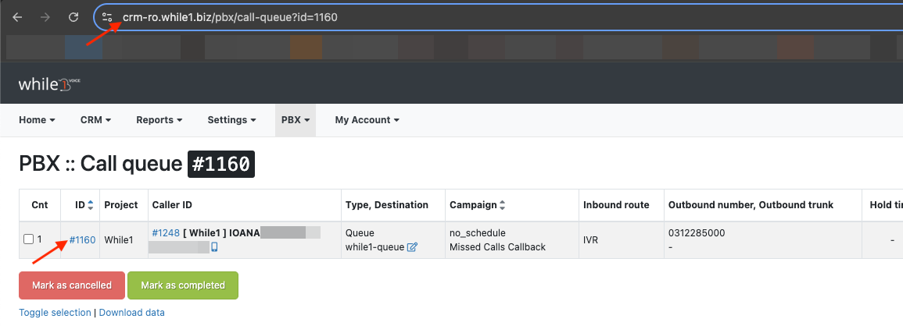Open queue entry link #1160
Screen dimensions: 903x326
(82, 239)
